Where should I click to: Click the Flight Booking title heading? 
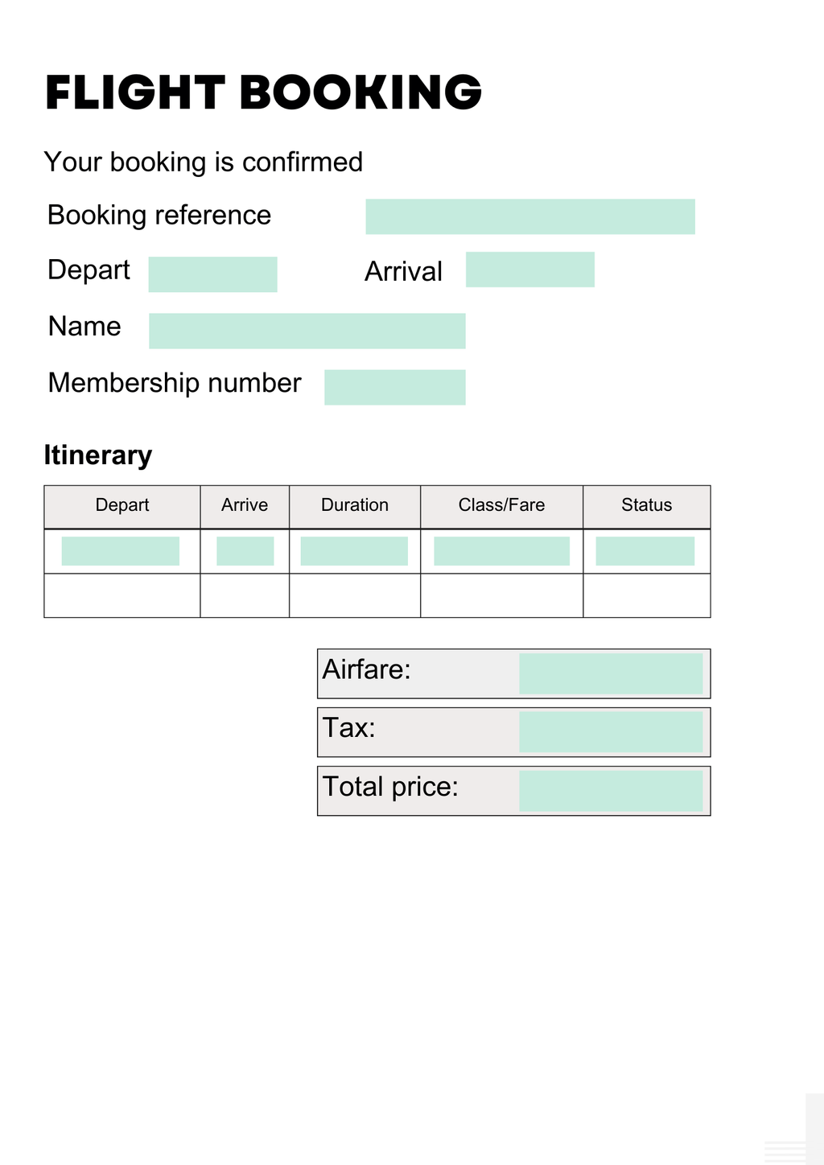point(263,92)
